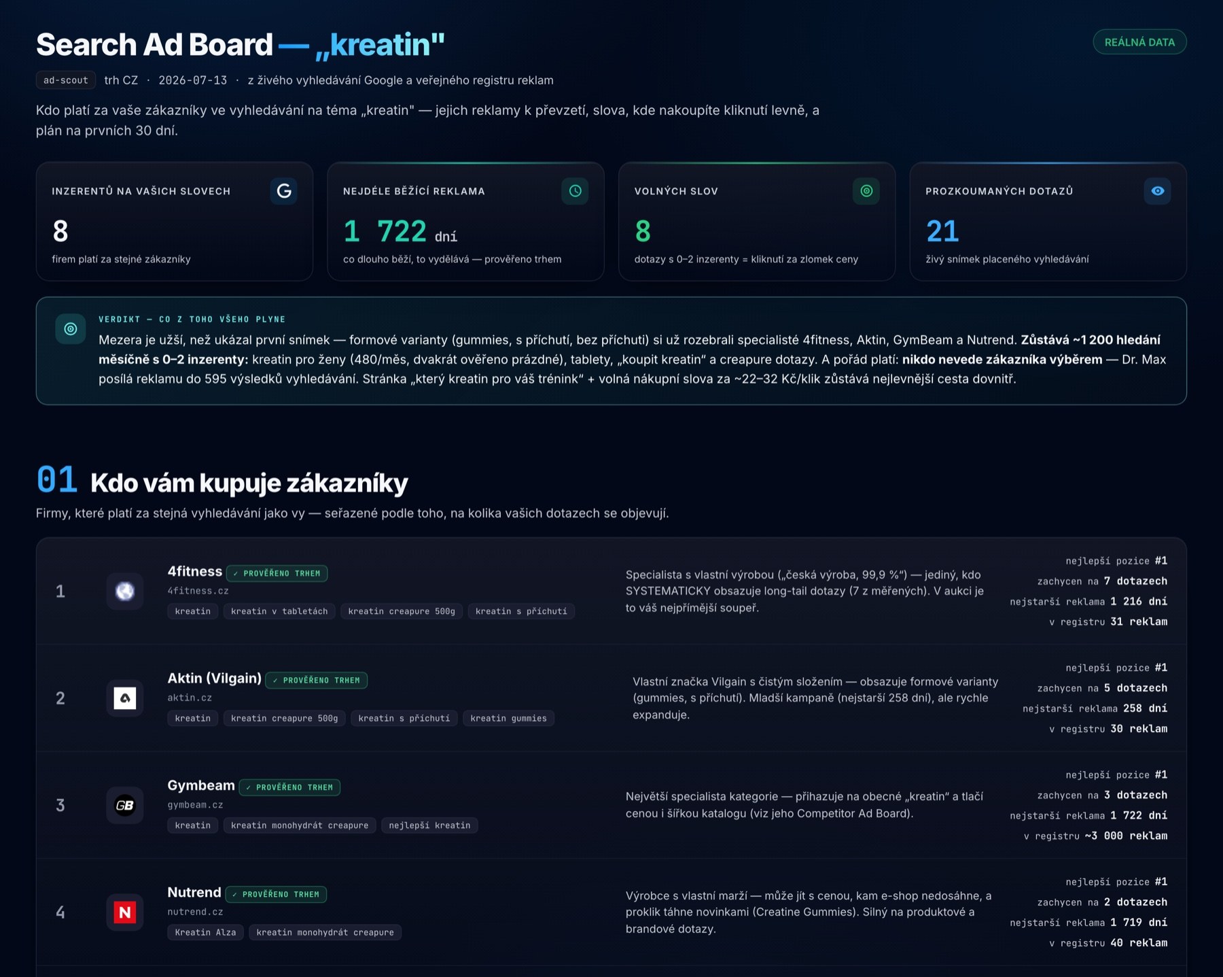The width and height of the screenshot is (1223, 977).
Task: Click Aktin 'kreatin gummies' chip
Action: tap(508, 718)
